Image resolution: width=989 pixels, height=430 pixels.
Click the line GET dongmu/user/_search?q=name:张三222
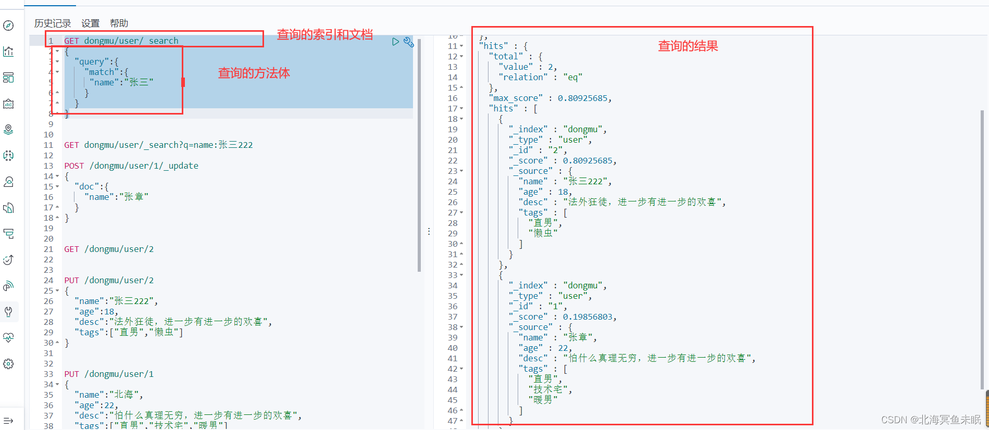coord(158,145)
